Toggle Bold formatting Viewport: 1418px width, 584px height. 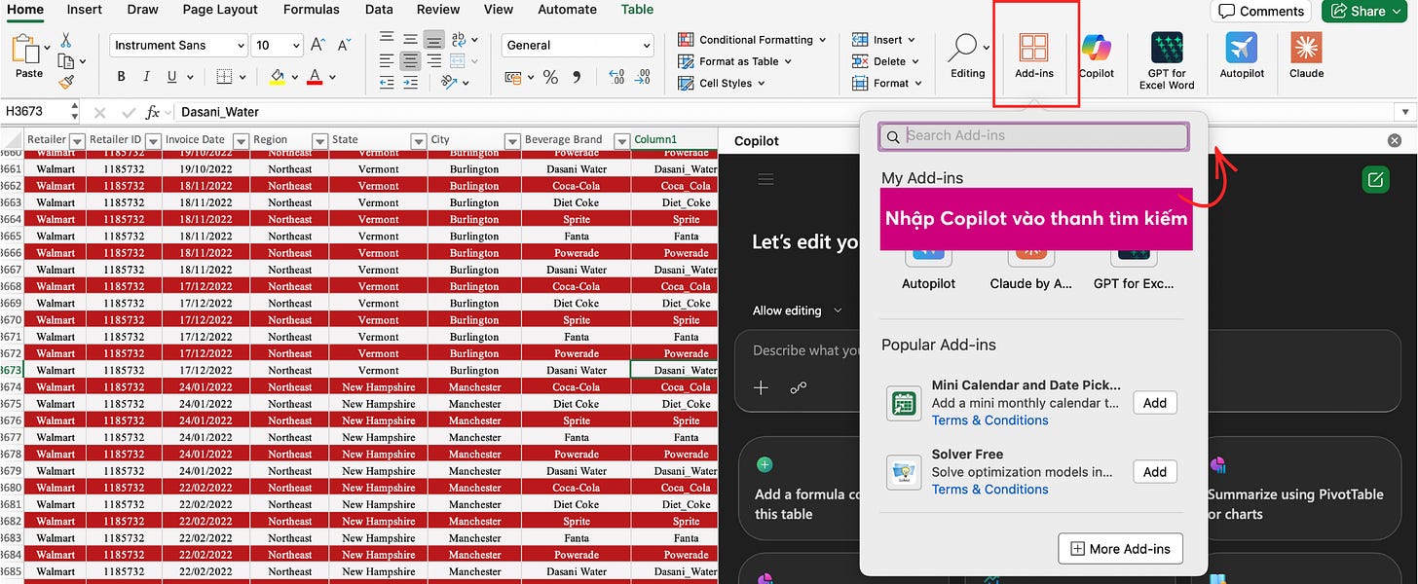pyautogui.click(x=121, y=77)
